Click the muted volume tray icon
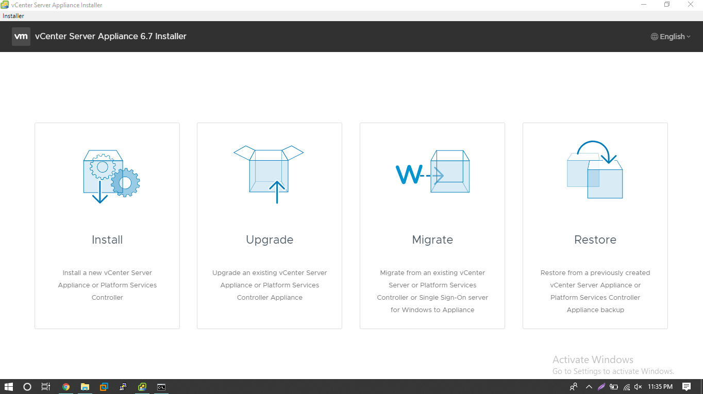 click(x=638, y=387)
